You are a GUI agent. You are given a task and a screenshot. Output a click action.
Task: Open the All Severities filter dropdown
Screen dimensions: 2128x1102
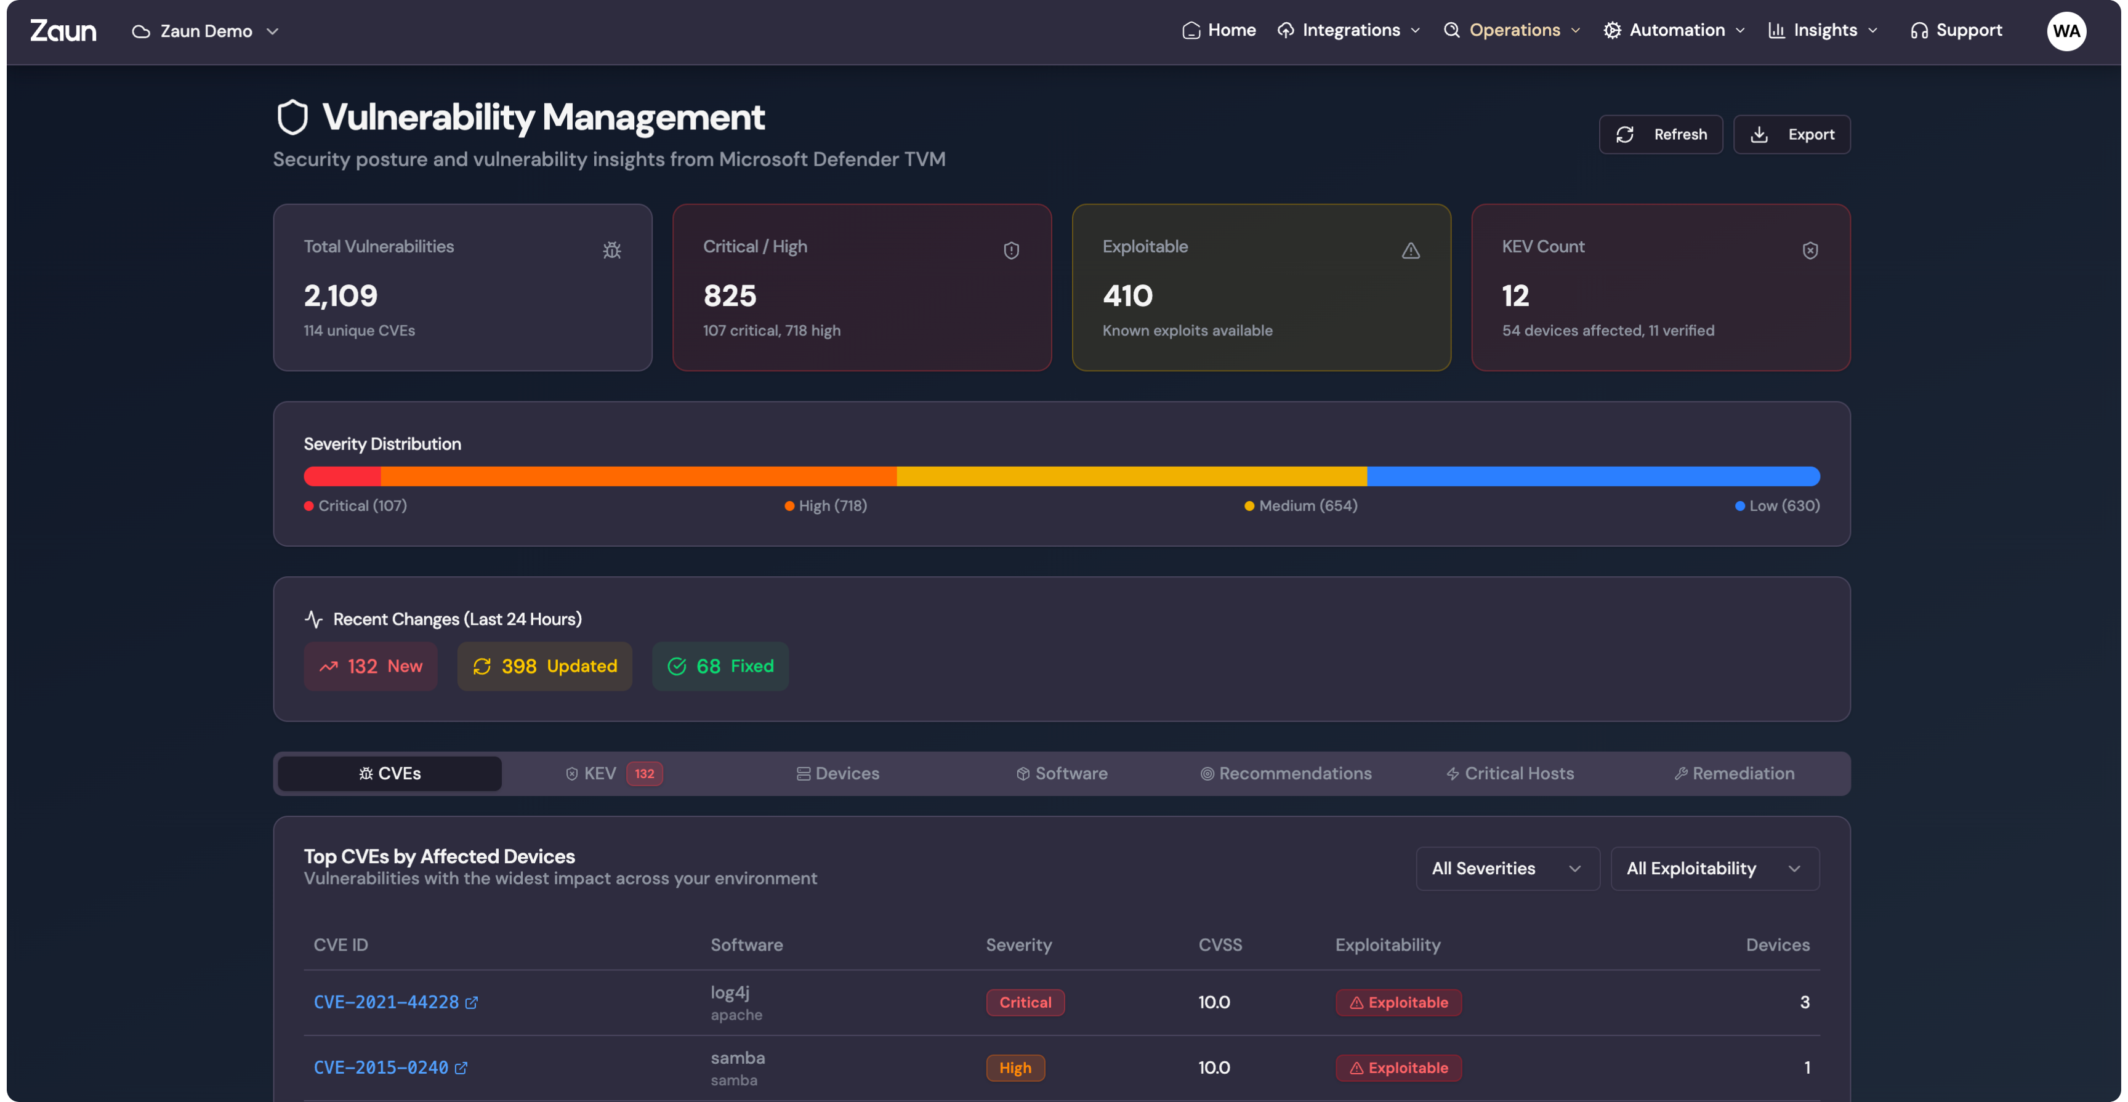click(1507, 868)
